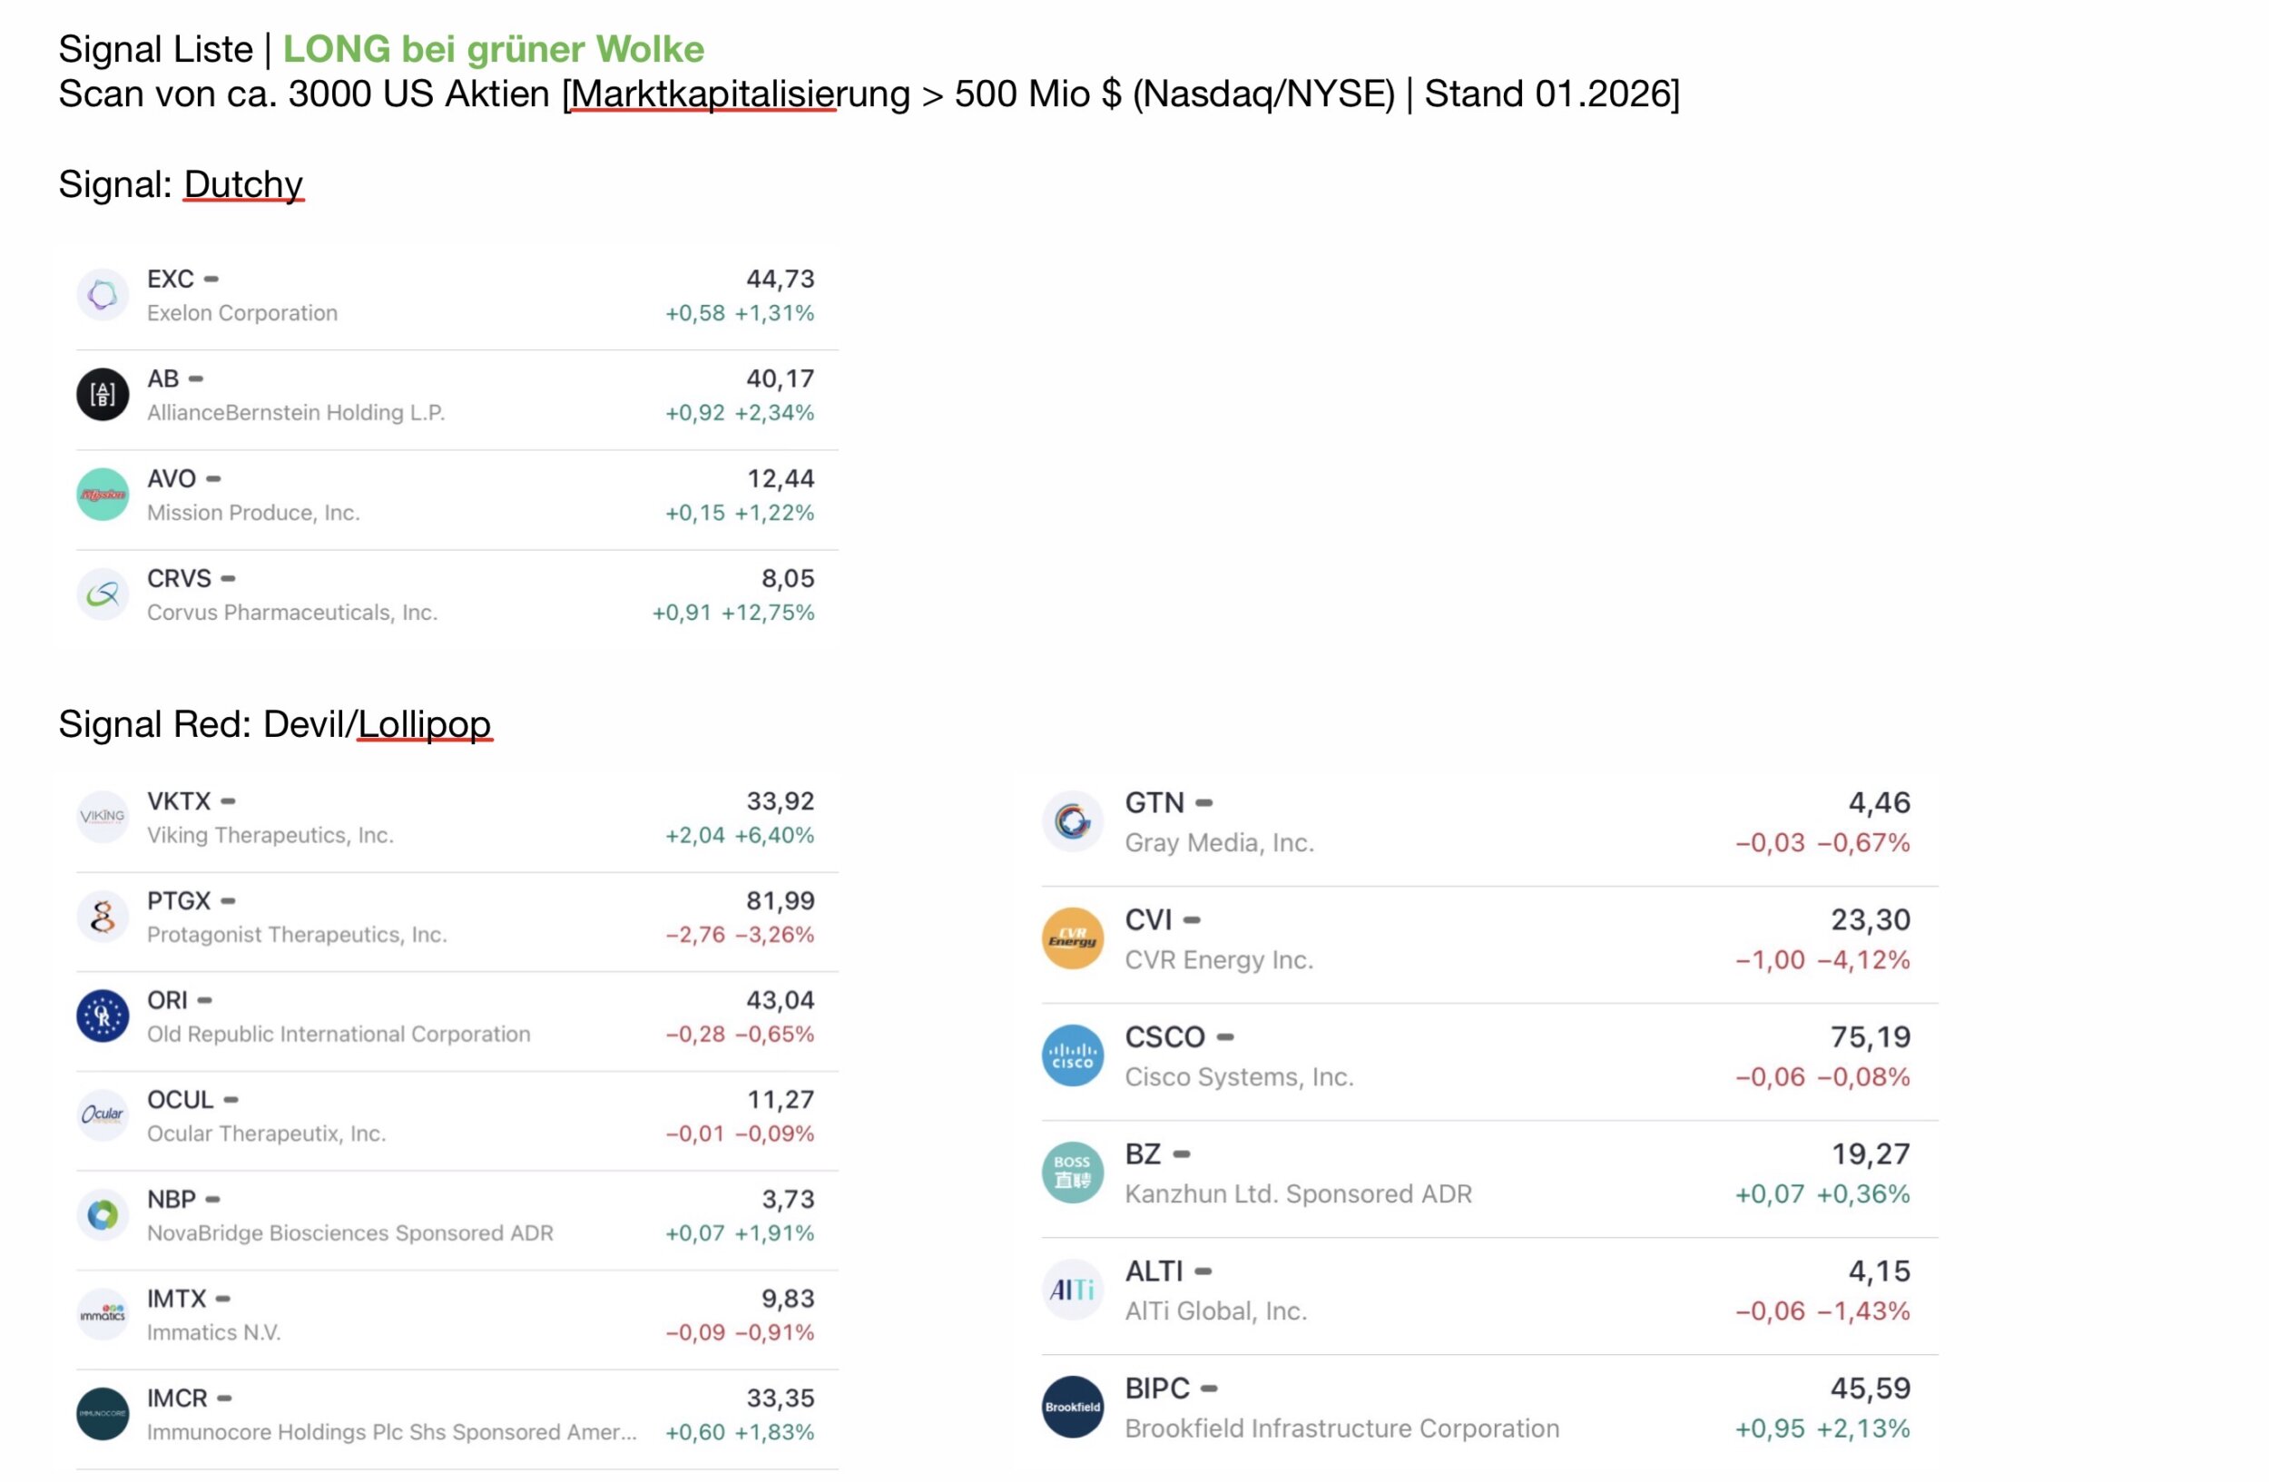The height and width of the screenshot is (1482, 2269).
Task: Click the Cisco Systems blue logo
Action: tap(1073, 1056)
